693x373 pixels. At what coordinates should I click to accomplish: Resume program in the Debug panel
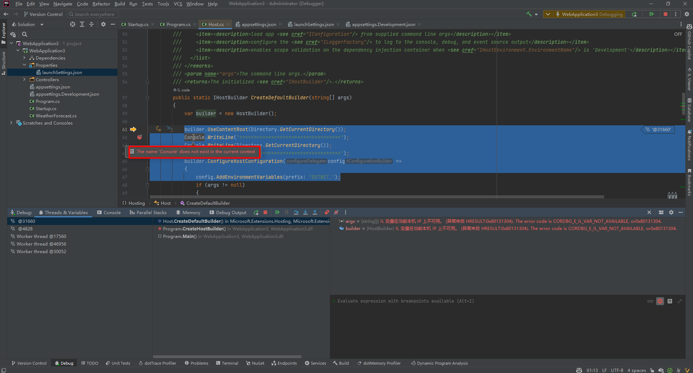click(x=277, y=212)
